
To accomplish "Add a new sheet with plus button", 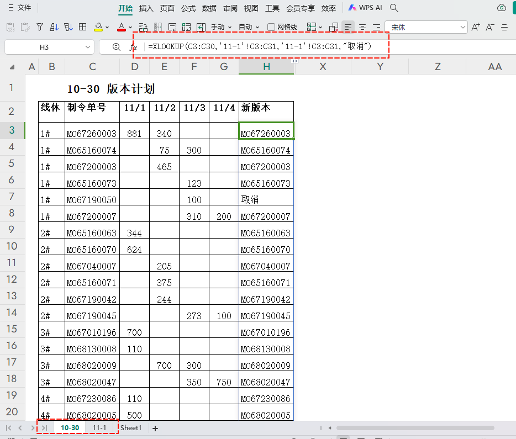I will [x=155, y=428].
